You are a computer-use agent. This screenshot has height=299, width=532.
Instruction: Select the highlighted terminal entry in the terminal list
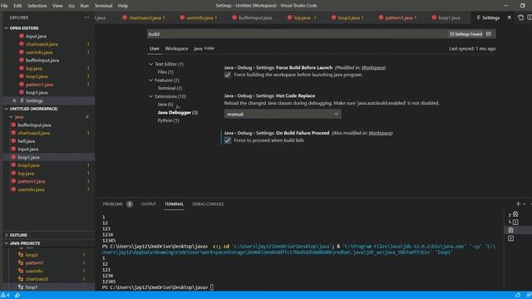point(510,230)
